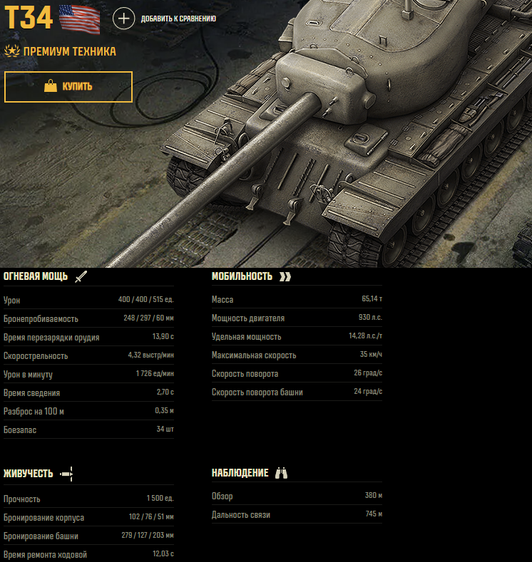Click the Обзор 380 м row
Image resolution: width=532 pixels, height=562 pixels.
coord(297,496)
